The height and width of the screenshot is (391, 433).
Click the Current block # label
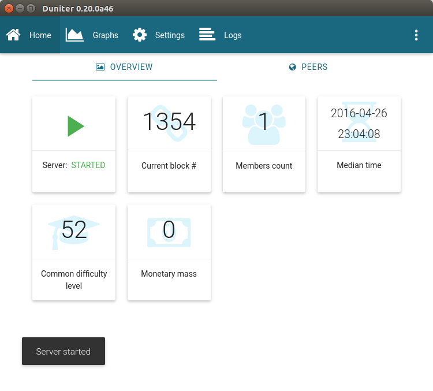[169, 166]
